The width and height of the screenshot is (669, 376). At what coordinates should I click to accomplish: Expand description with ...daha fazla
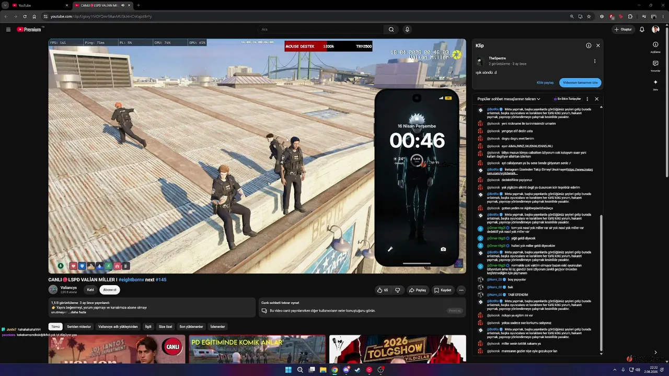pos(78,312)
